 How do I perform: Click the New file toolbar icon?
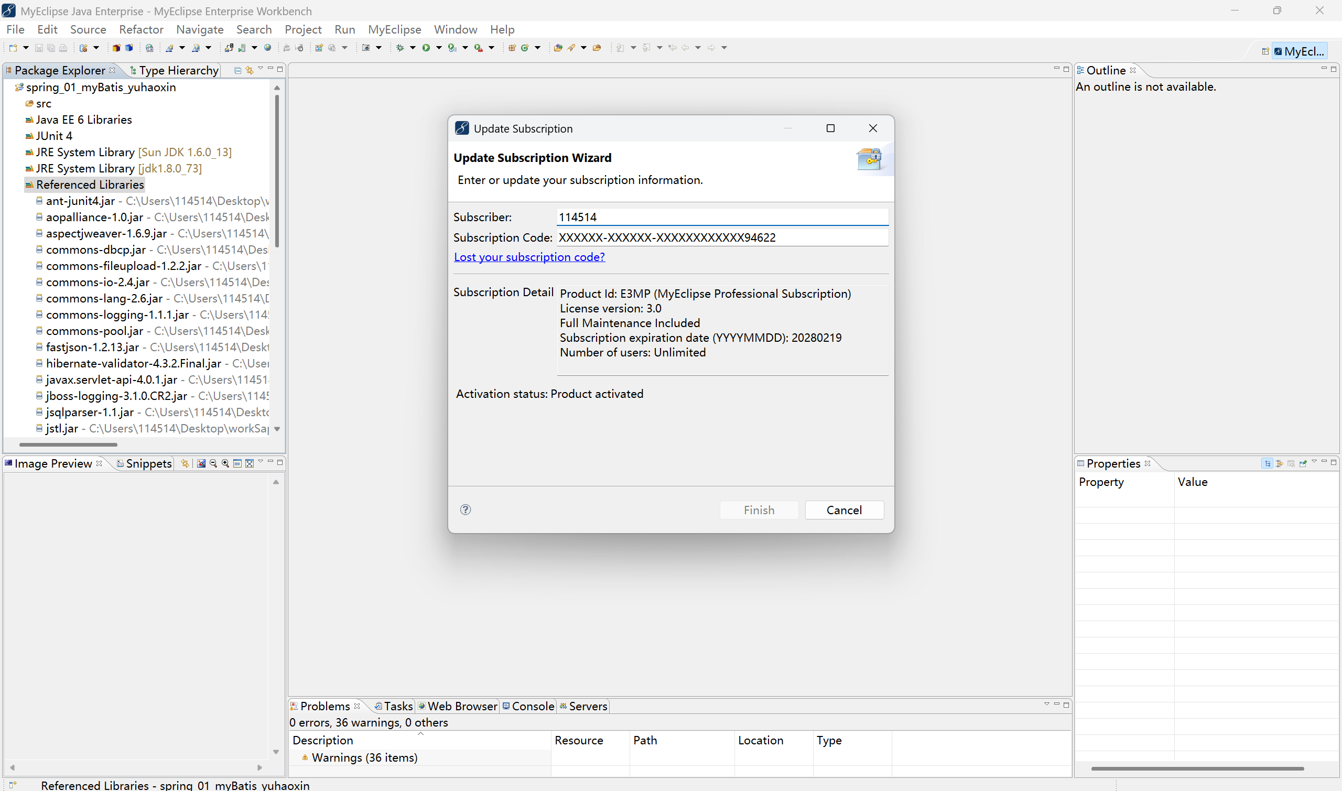coord(13,48)
